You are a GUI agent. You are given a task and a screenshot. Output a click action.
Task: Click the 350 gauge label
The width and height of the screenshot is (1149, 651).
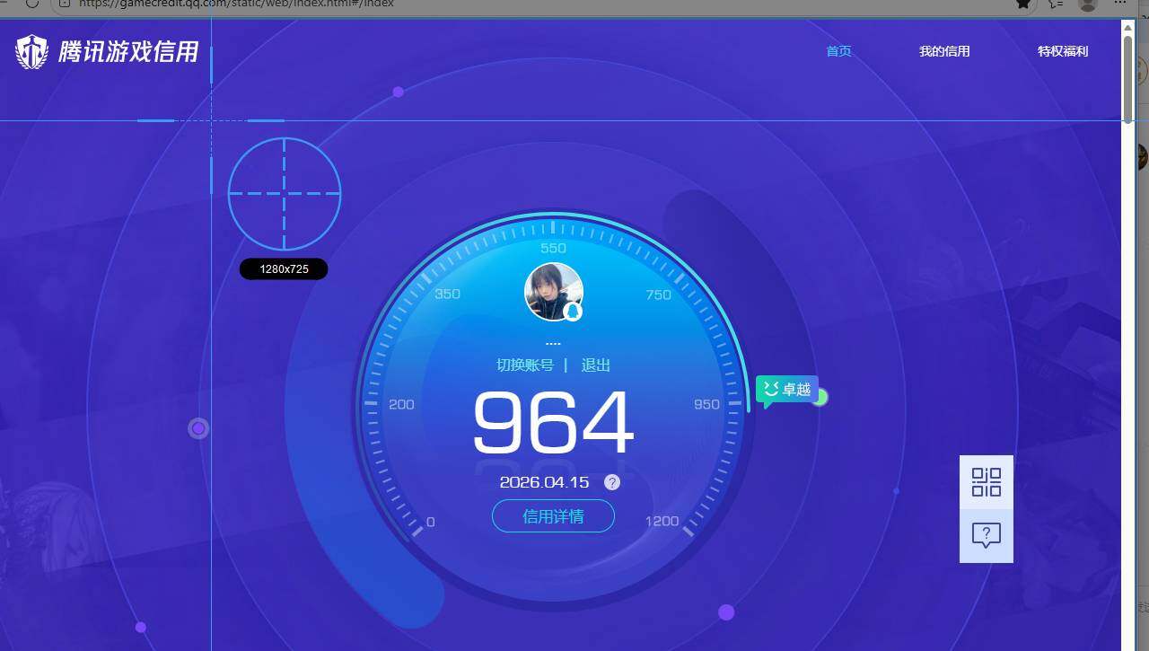click(447, 294)
